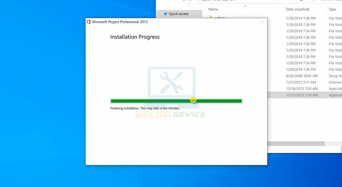
Task: Select the file dated 8/28/2006 10:41 AM
Action: [x=302, y=76]
